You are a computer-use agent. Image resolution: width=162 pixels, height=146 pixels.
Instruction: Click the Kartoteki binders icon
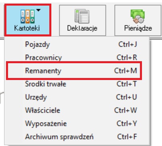pyautogui.click(x=27, y=16)
